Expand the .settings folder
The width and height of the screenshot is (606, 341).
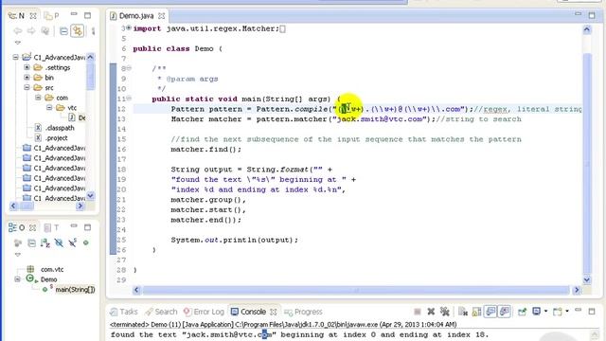[x=27, y=67]
